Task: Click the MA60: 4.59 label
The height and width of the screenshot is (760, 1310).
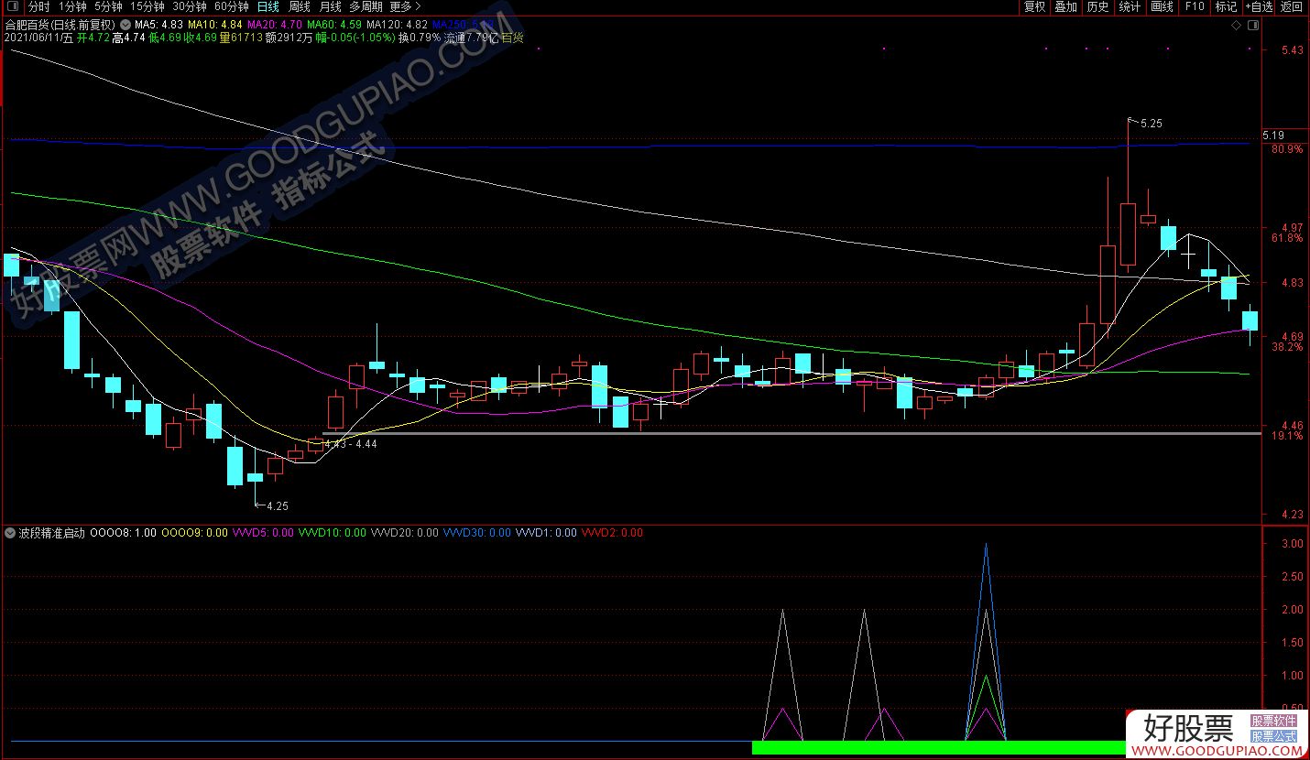Action: tap(334, 24)
